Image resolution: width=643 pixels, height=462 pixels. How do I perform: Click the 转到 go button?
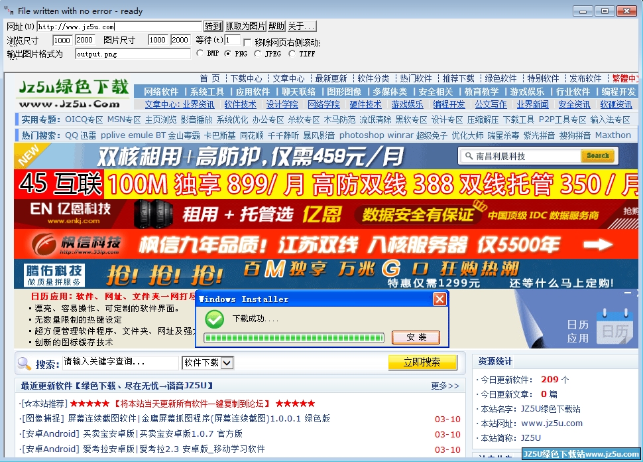click(213, 27)
